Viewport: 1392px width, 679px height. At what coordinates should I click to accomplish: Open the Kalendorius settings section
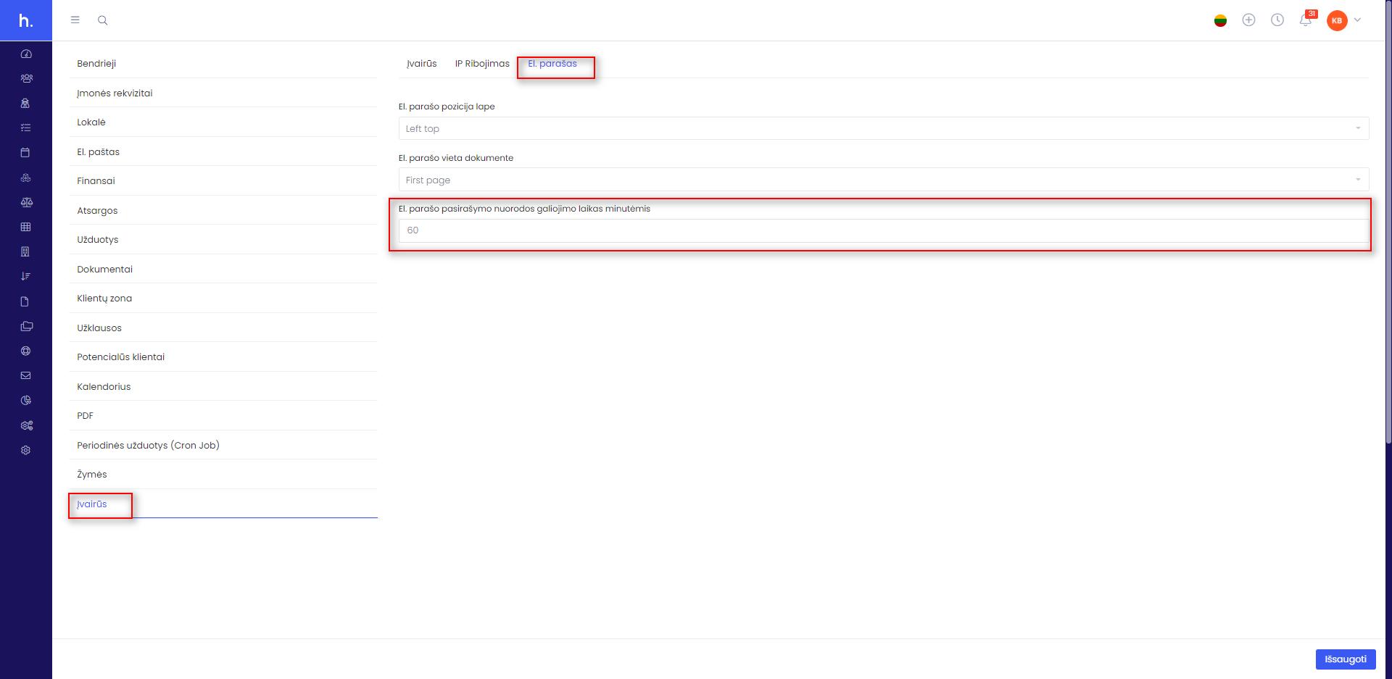(x=223, y=386)
